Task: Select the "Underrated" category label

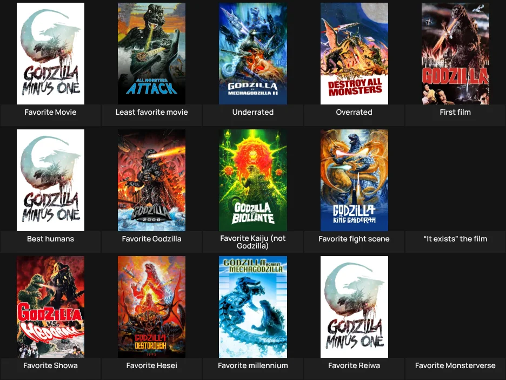Action: click(253, 112)
